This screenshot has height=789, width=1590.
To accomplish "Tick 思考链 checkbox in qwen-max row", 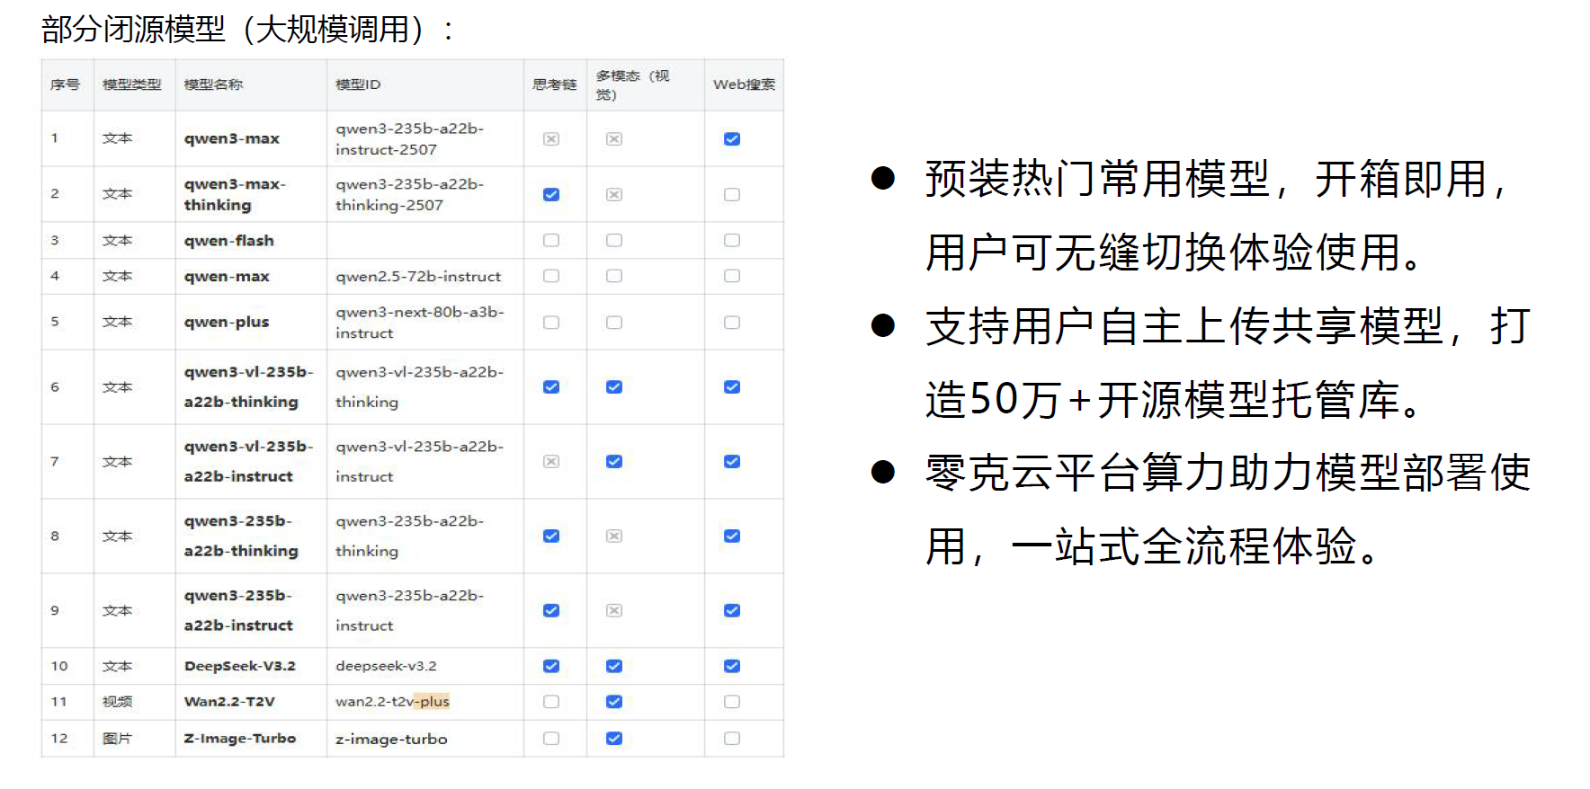I will coord(551,276).
